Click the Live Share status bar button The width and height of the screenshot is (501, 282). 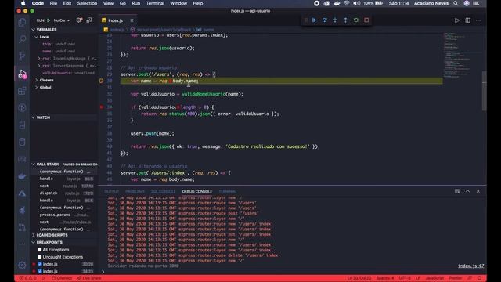[x=88, y=278]
